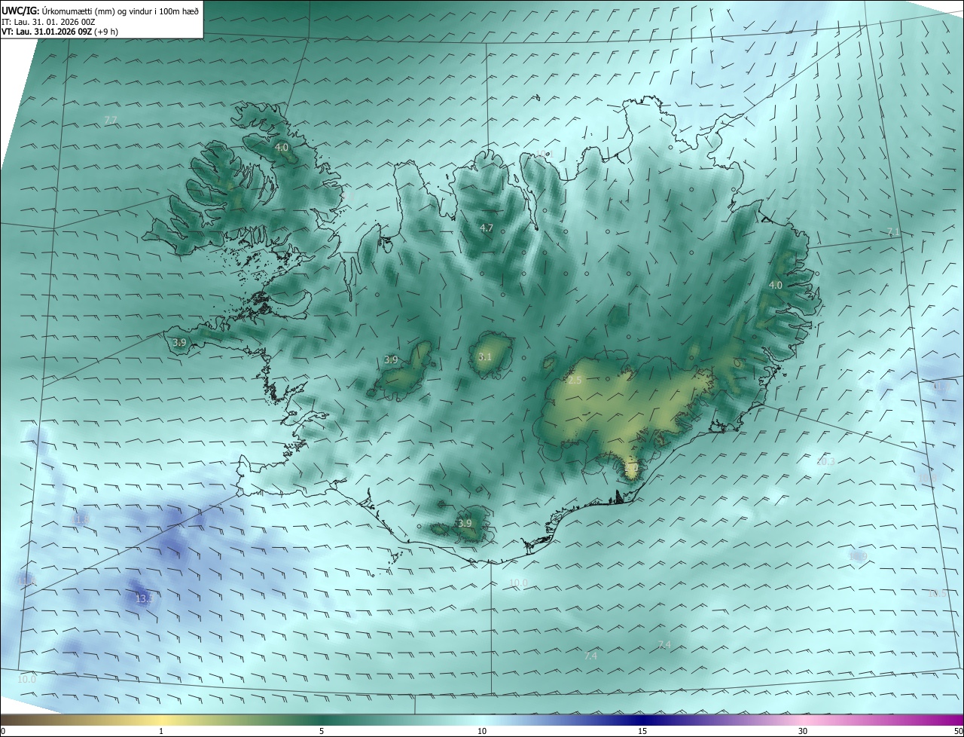This screenshot has height=737, width=964.
Task: Click the 3.9 label on Snæfellsnes peninsula
Action: pyautogui.click(x=179, y=342)
